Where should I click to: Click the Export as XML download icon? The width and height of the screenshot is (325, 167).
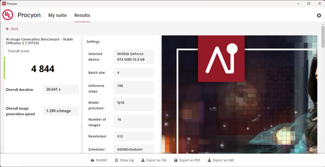pyautogui.click(x=209, y=160)
